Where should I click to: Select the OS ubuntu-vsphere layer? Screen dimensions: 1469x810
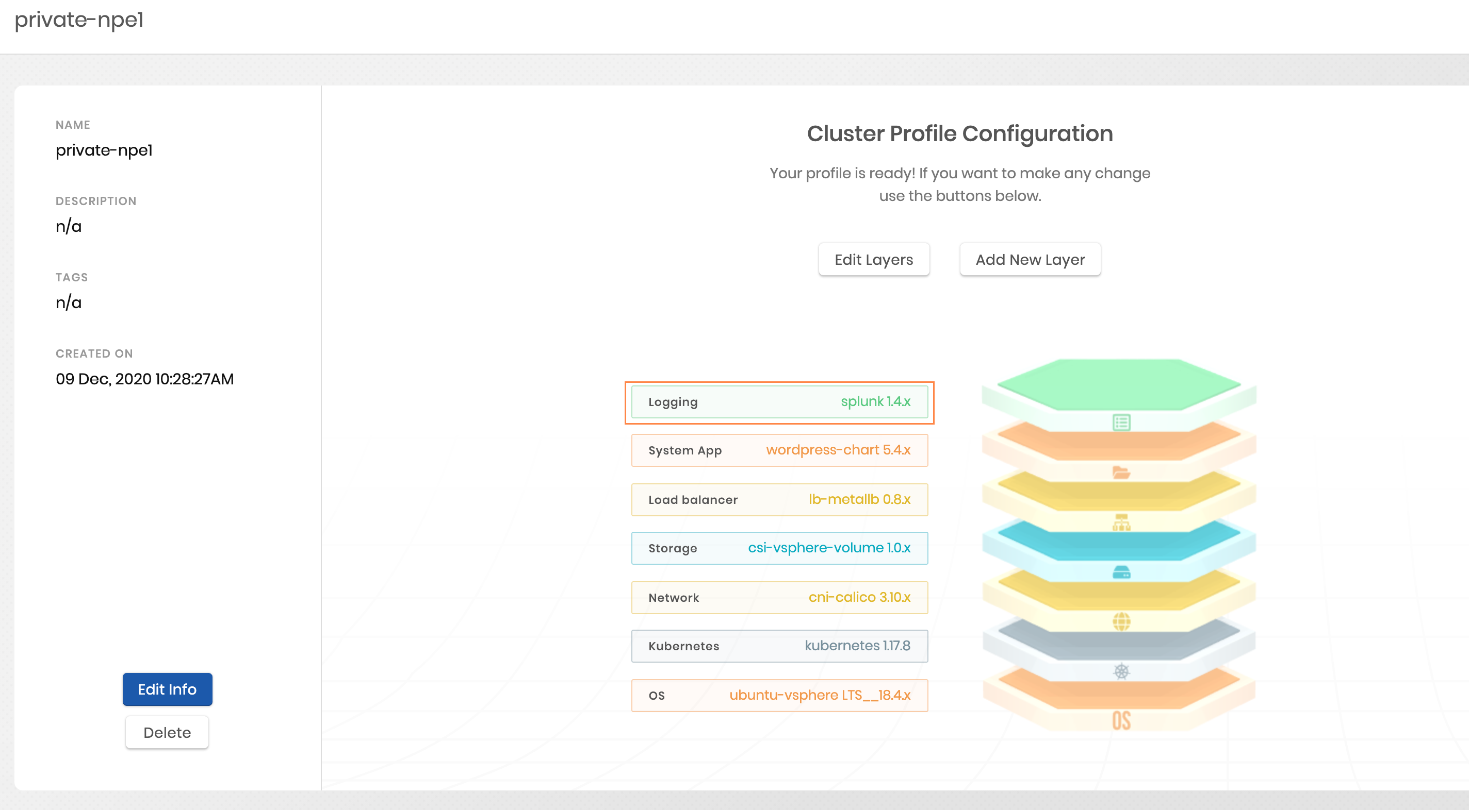[779, 695]
